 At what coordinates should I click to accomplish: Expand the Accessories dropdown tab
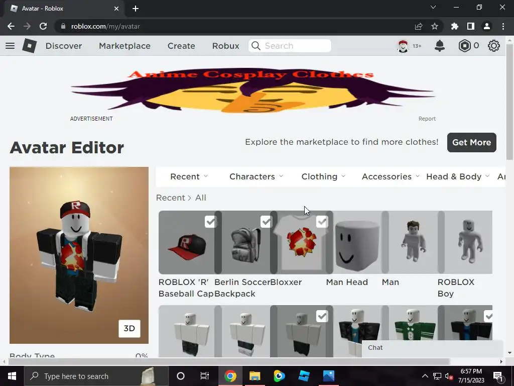point(391,176)
